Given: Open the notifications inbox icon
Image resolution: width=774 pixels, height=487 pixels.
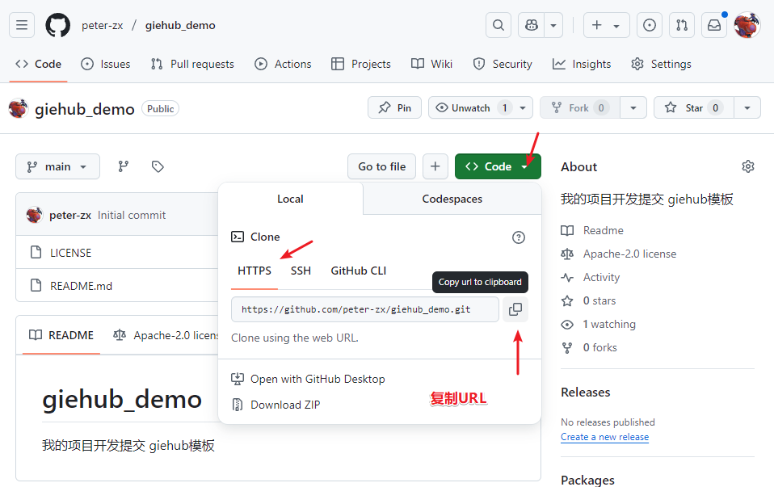Looking at the screenshot, I should 714,25.
